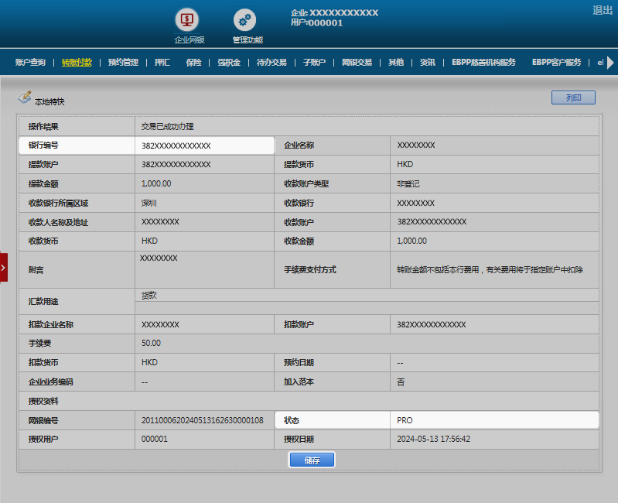618x503 pixels.
Task: Show more menu items with right arrow
Action: 610,62
